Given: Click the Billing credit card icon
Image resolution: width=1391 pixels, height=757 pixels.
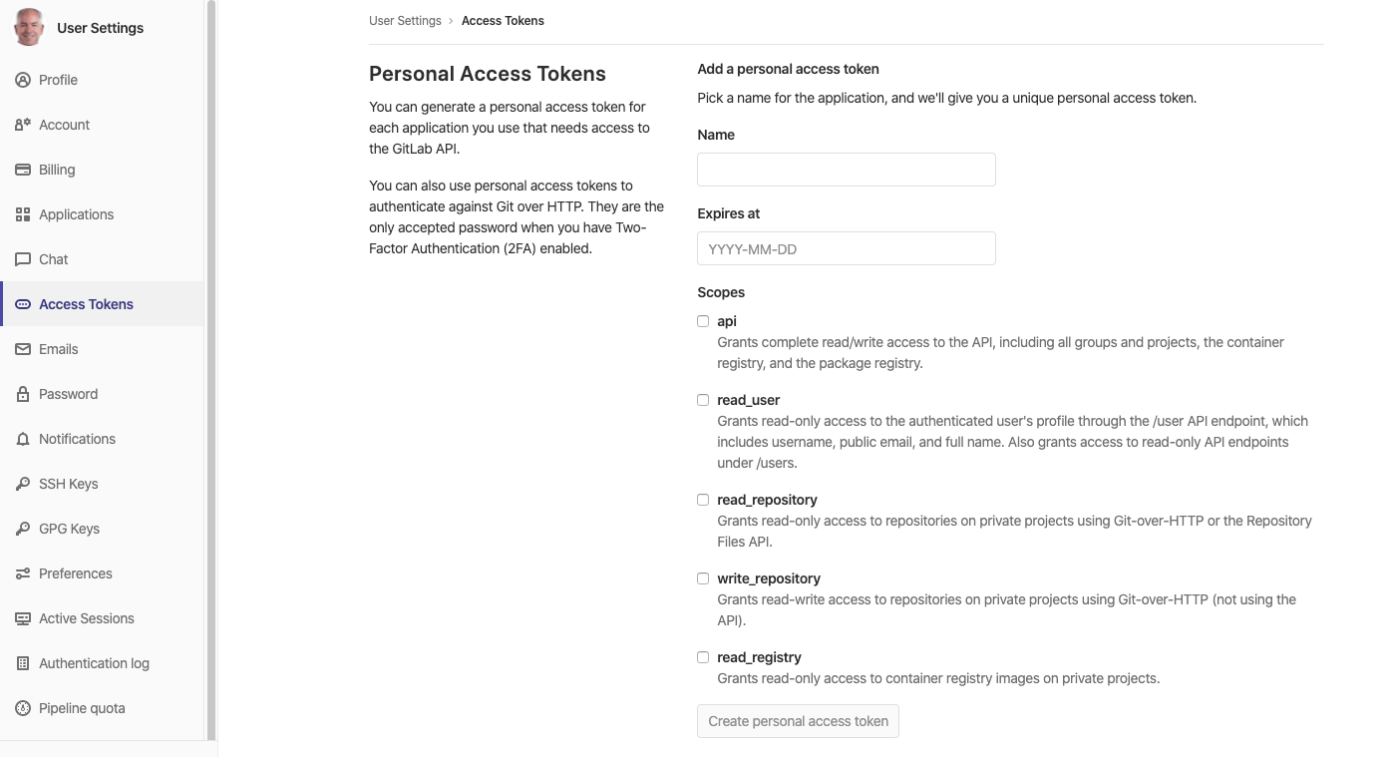Looking at the screenshot, I should pos(22,170).
